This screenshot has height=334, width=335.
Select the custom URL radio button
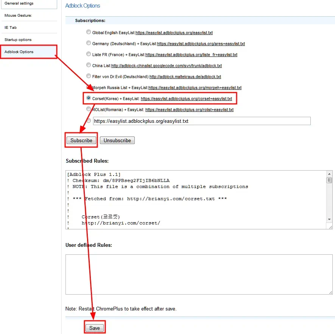[x=89, y=121]
